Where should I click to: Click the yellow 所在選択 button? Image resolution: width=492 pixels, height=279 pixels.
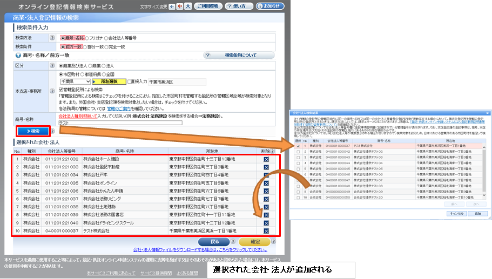point(109,81)
